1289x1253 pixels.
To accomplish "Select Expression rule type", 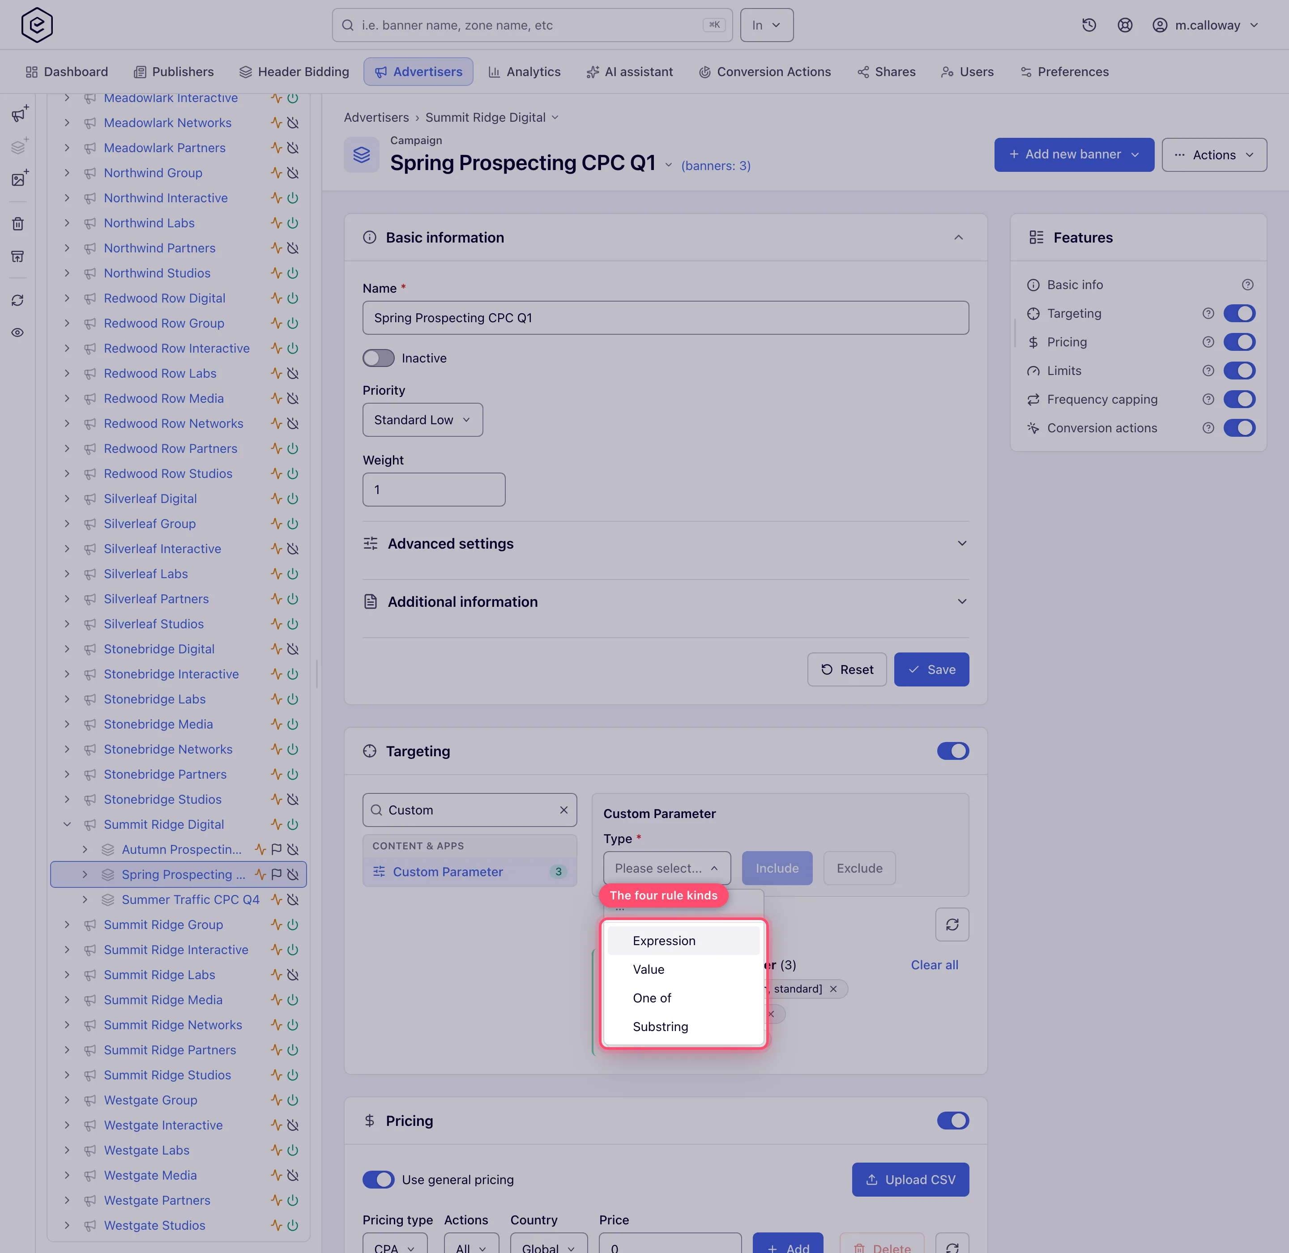I will [x=683, y=941].
